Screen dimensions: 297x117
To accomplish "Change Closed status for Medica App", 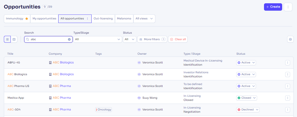I will 247,98.
